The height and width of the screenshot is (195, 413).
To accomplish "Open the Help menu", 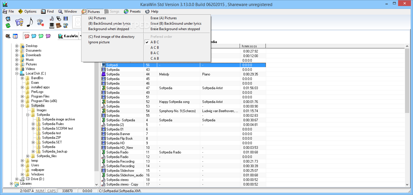I will (x=152, y=11).
